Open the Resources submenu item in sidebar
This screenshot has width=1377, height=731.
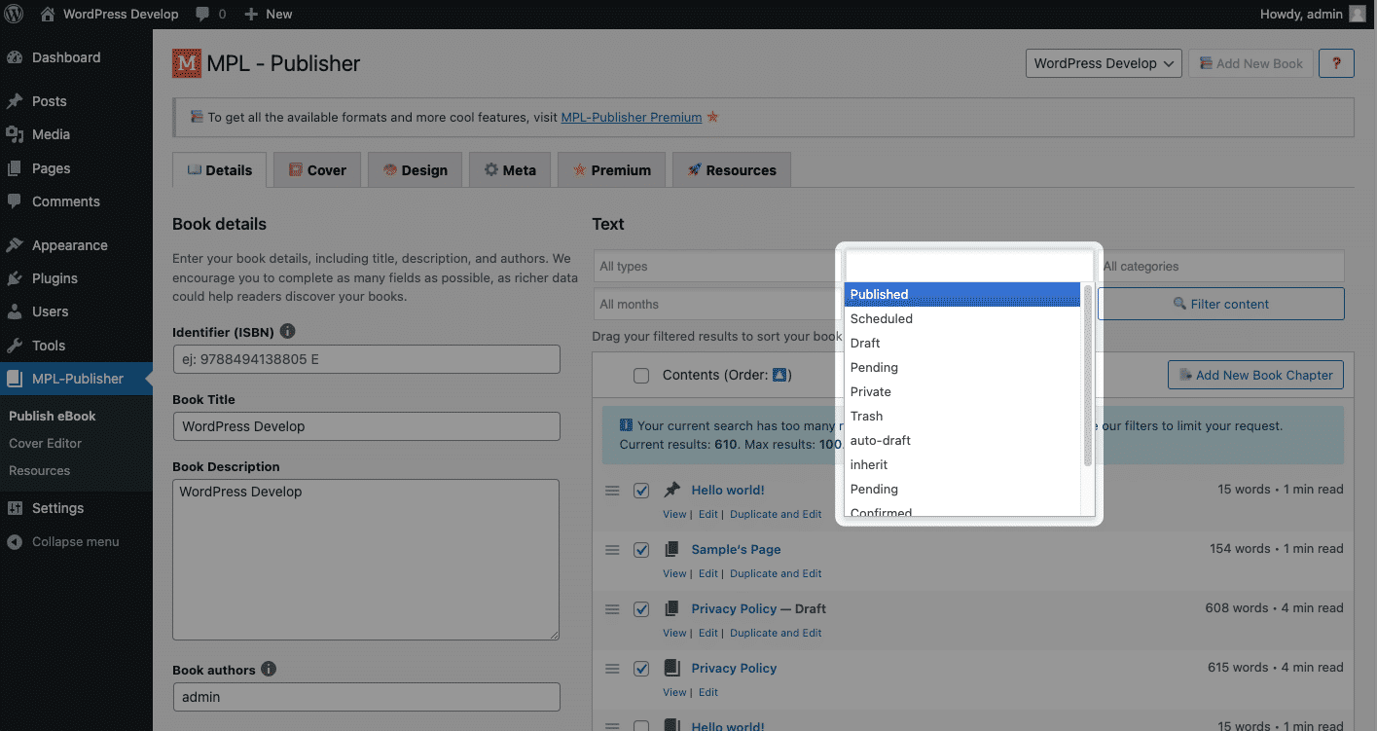pos(39,470)
